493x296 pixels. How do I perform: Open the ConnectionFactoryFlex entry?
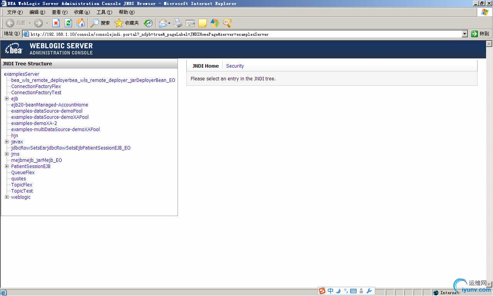(x=36, y=86)
